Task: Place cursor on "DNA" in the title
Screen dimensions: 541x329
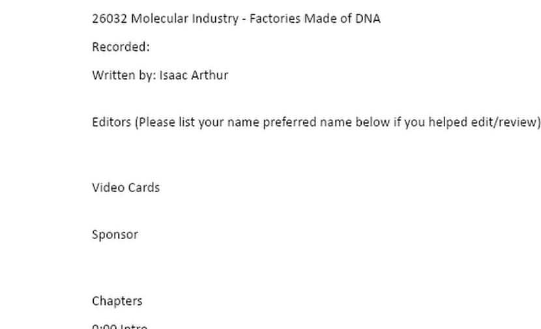Action: pos(368,18)
